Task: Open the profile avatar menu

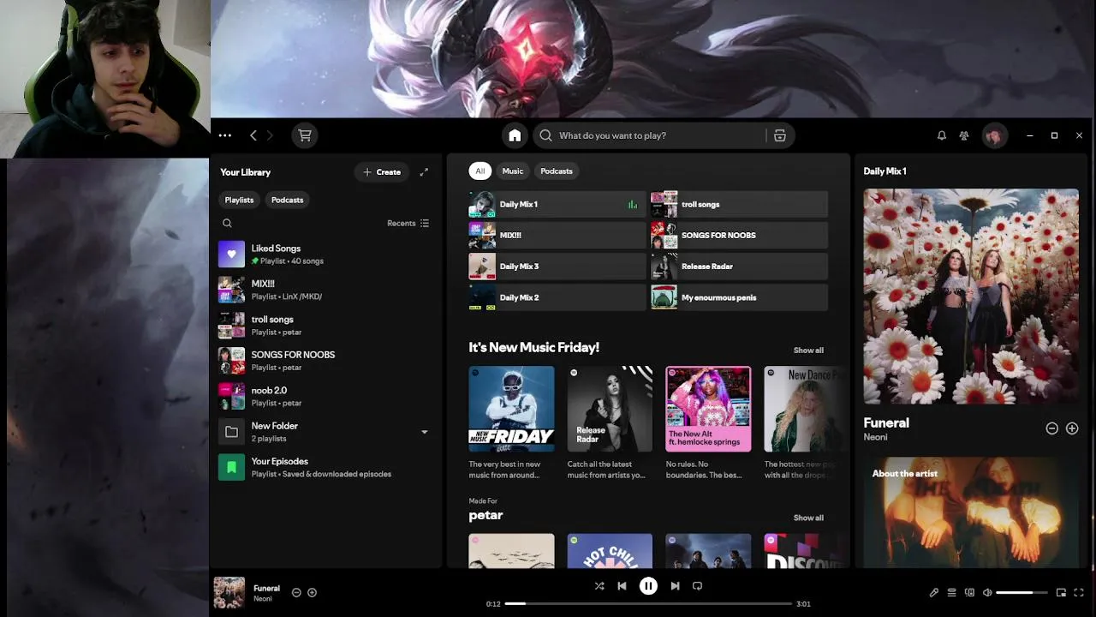Action: (x=994, y=135)
